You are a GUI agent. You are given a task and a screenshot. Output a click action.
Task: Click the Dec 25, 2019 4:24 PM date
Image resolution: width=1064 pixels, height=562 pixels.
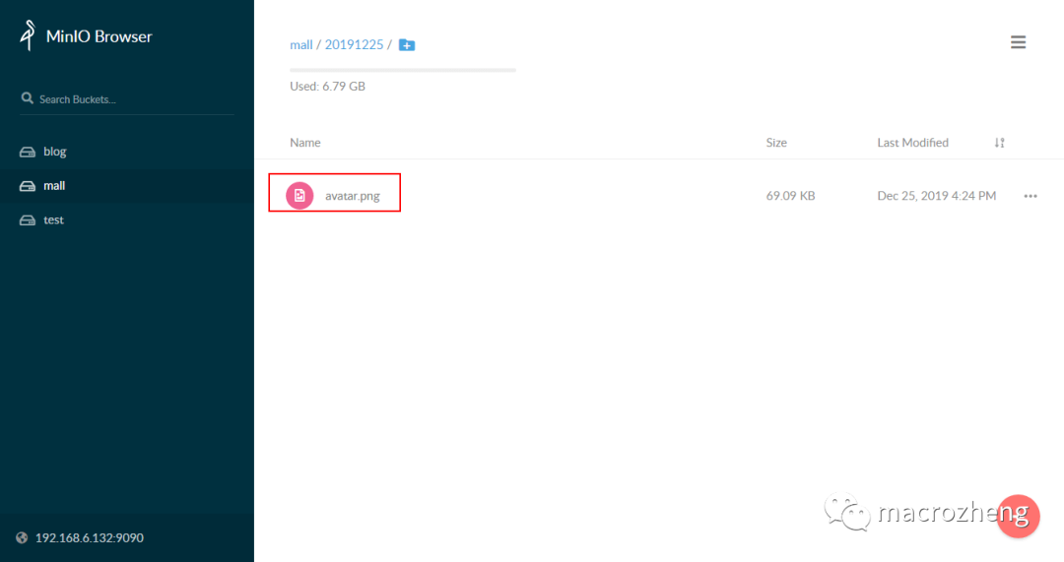[x=937, y=196]
